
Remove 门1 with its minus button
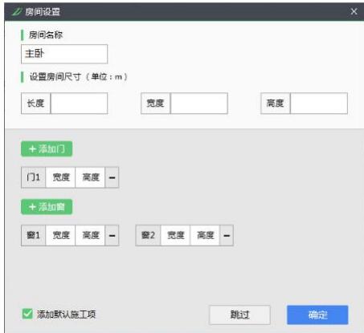[112, 177]
